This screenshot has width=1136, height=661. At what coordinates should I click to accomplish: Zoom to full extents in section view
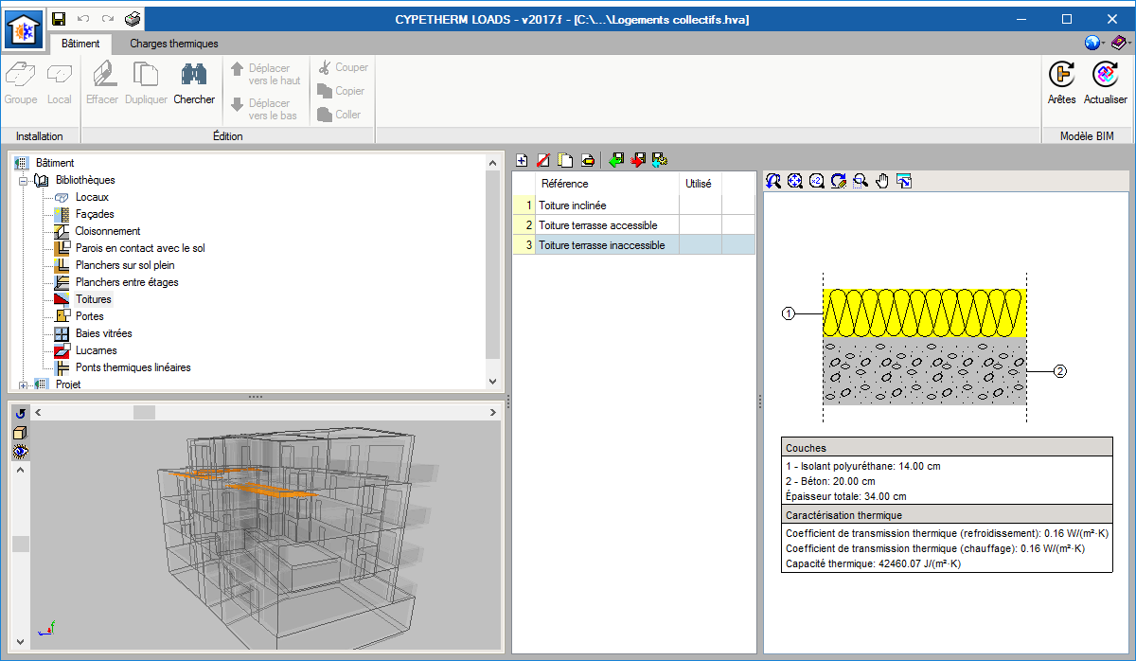795,181
